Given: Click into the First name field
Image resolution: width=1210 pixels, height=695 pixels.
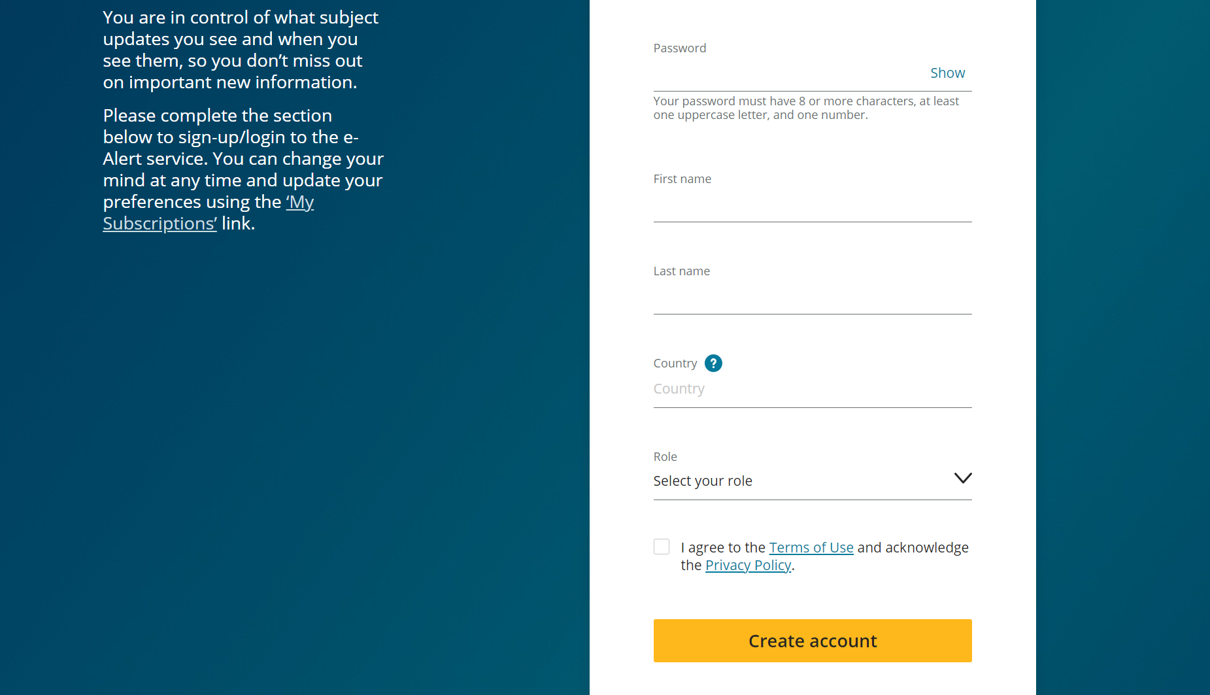Looking at the screenshot, I should coord(812,205).
